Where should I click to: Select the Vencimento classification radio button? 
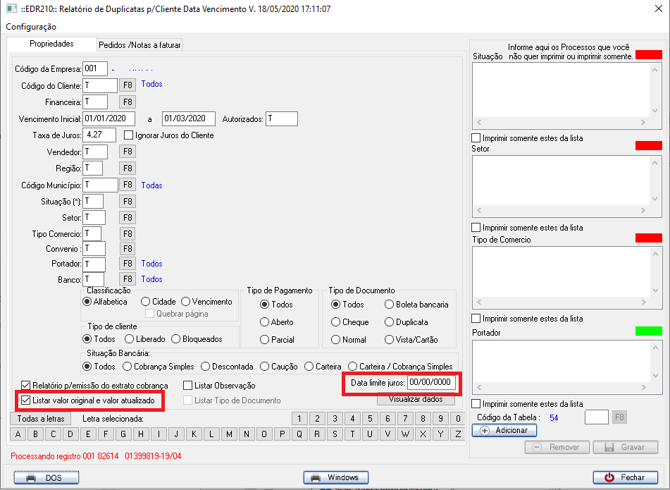(187, 301)
